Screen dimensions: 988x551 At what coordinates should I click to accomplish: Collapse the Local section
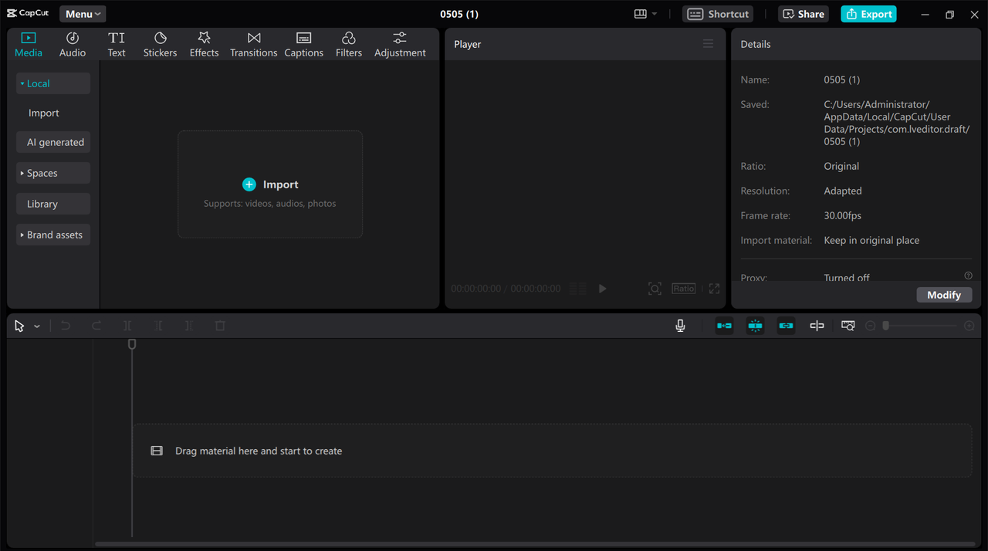pos(53,83)
